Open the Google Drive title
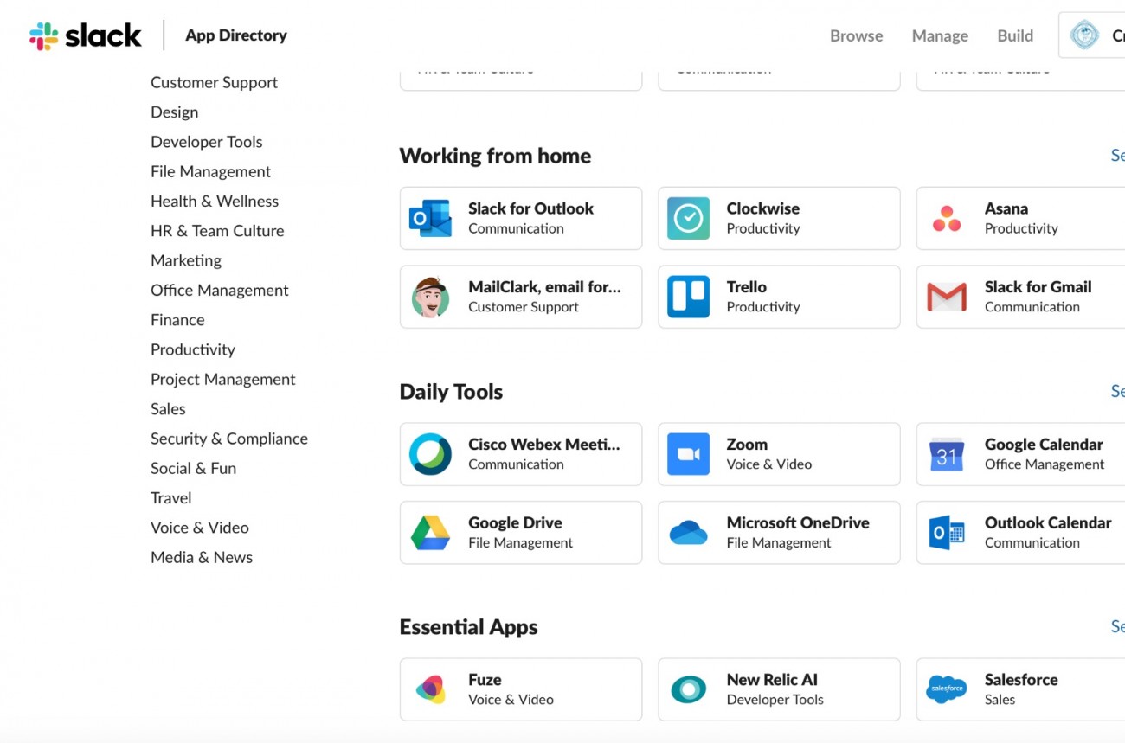Screen dimensions: 1125x743 pyautogui.click(x=515, y=522)
